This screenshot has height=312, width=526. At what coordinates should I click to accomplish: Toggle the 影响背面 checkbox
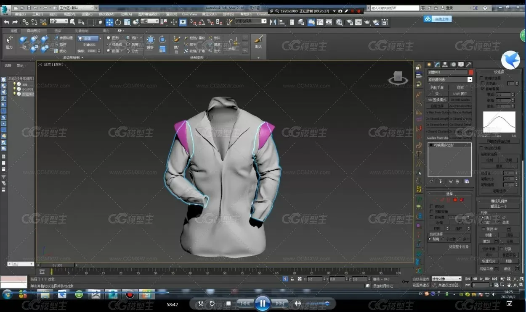coord(482,89)
